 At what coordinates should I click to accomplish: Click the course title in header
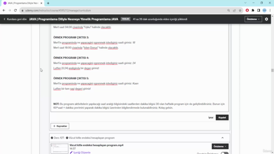coord(74,19)
